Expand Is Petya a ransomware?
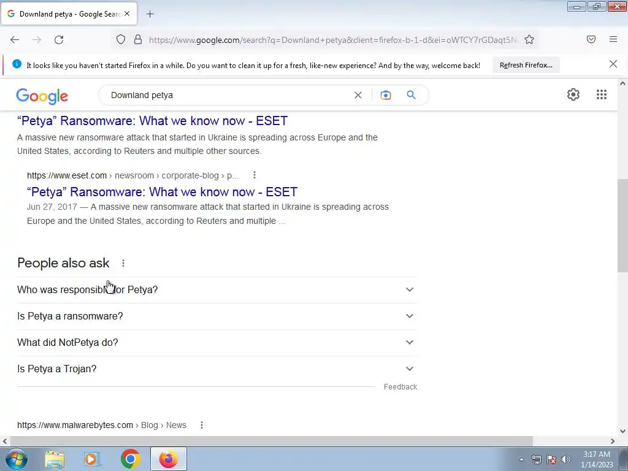This screenshot has height=471, width=628. click(x=216, y=316)
